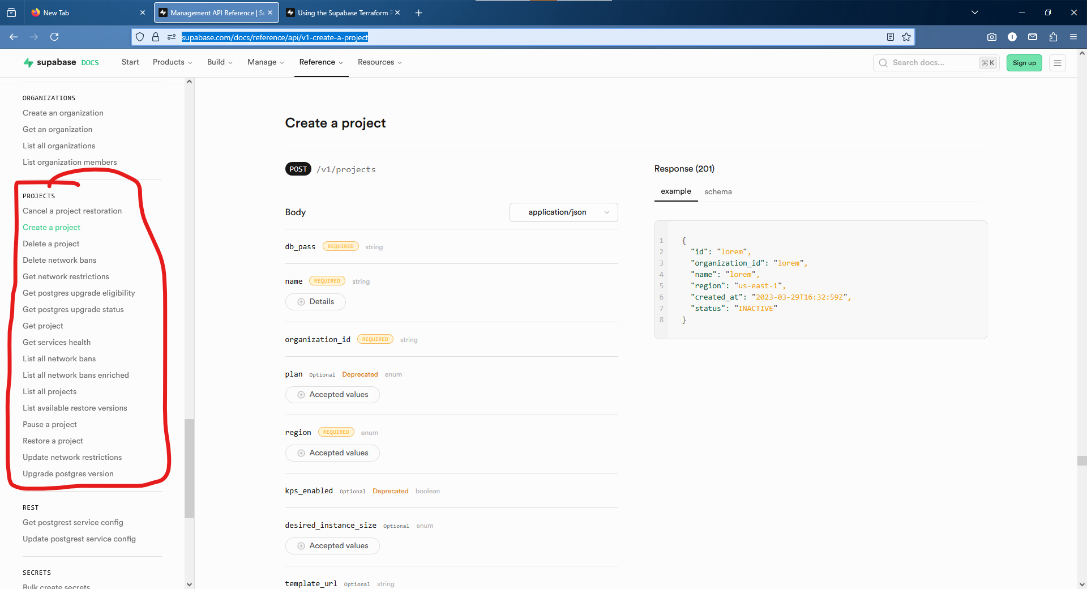Open the Start nav item

coord(130,62)
